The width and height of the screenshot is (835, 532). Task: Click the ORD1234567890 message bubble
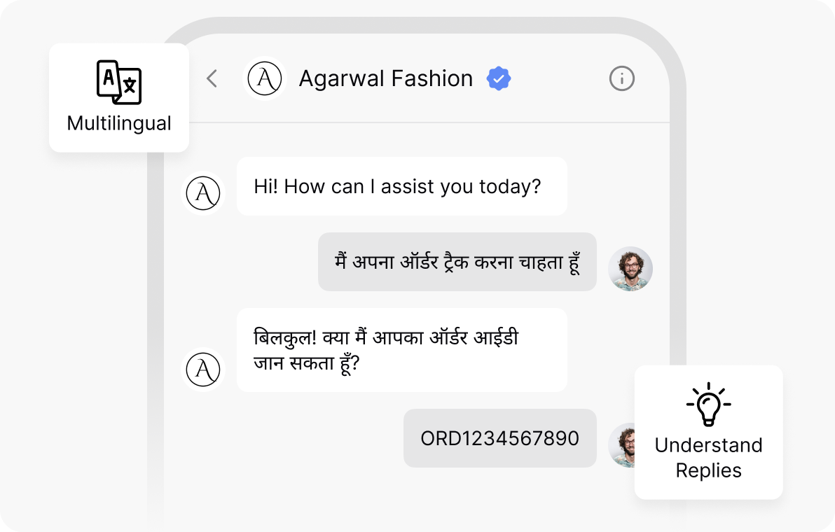point(499,438)
